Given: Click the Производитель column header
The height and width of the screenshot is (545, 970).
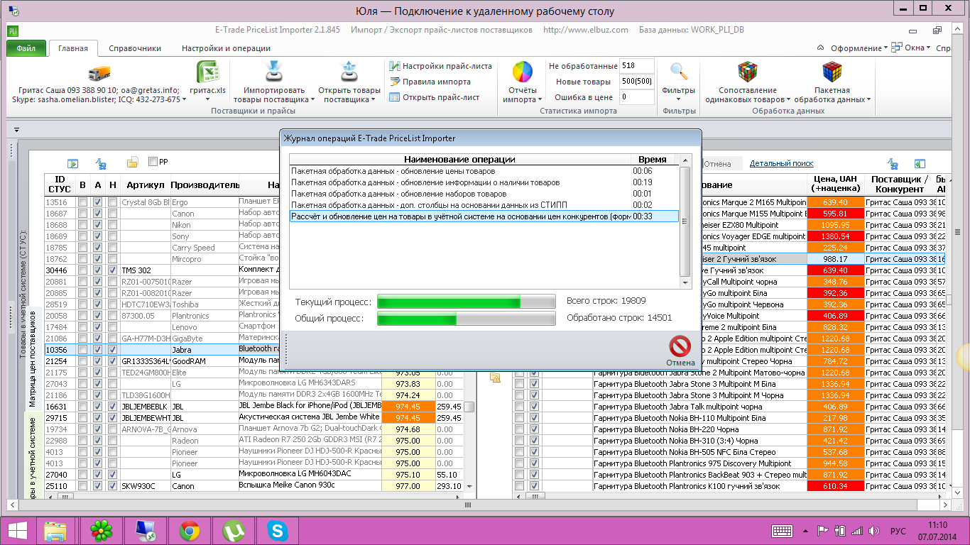Looking at the screenshot, I should (x=205, y=185).
